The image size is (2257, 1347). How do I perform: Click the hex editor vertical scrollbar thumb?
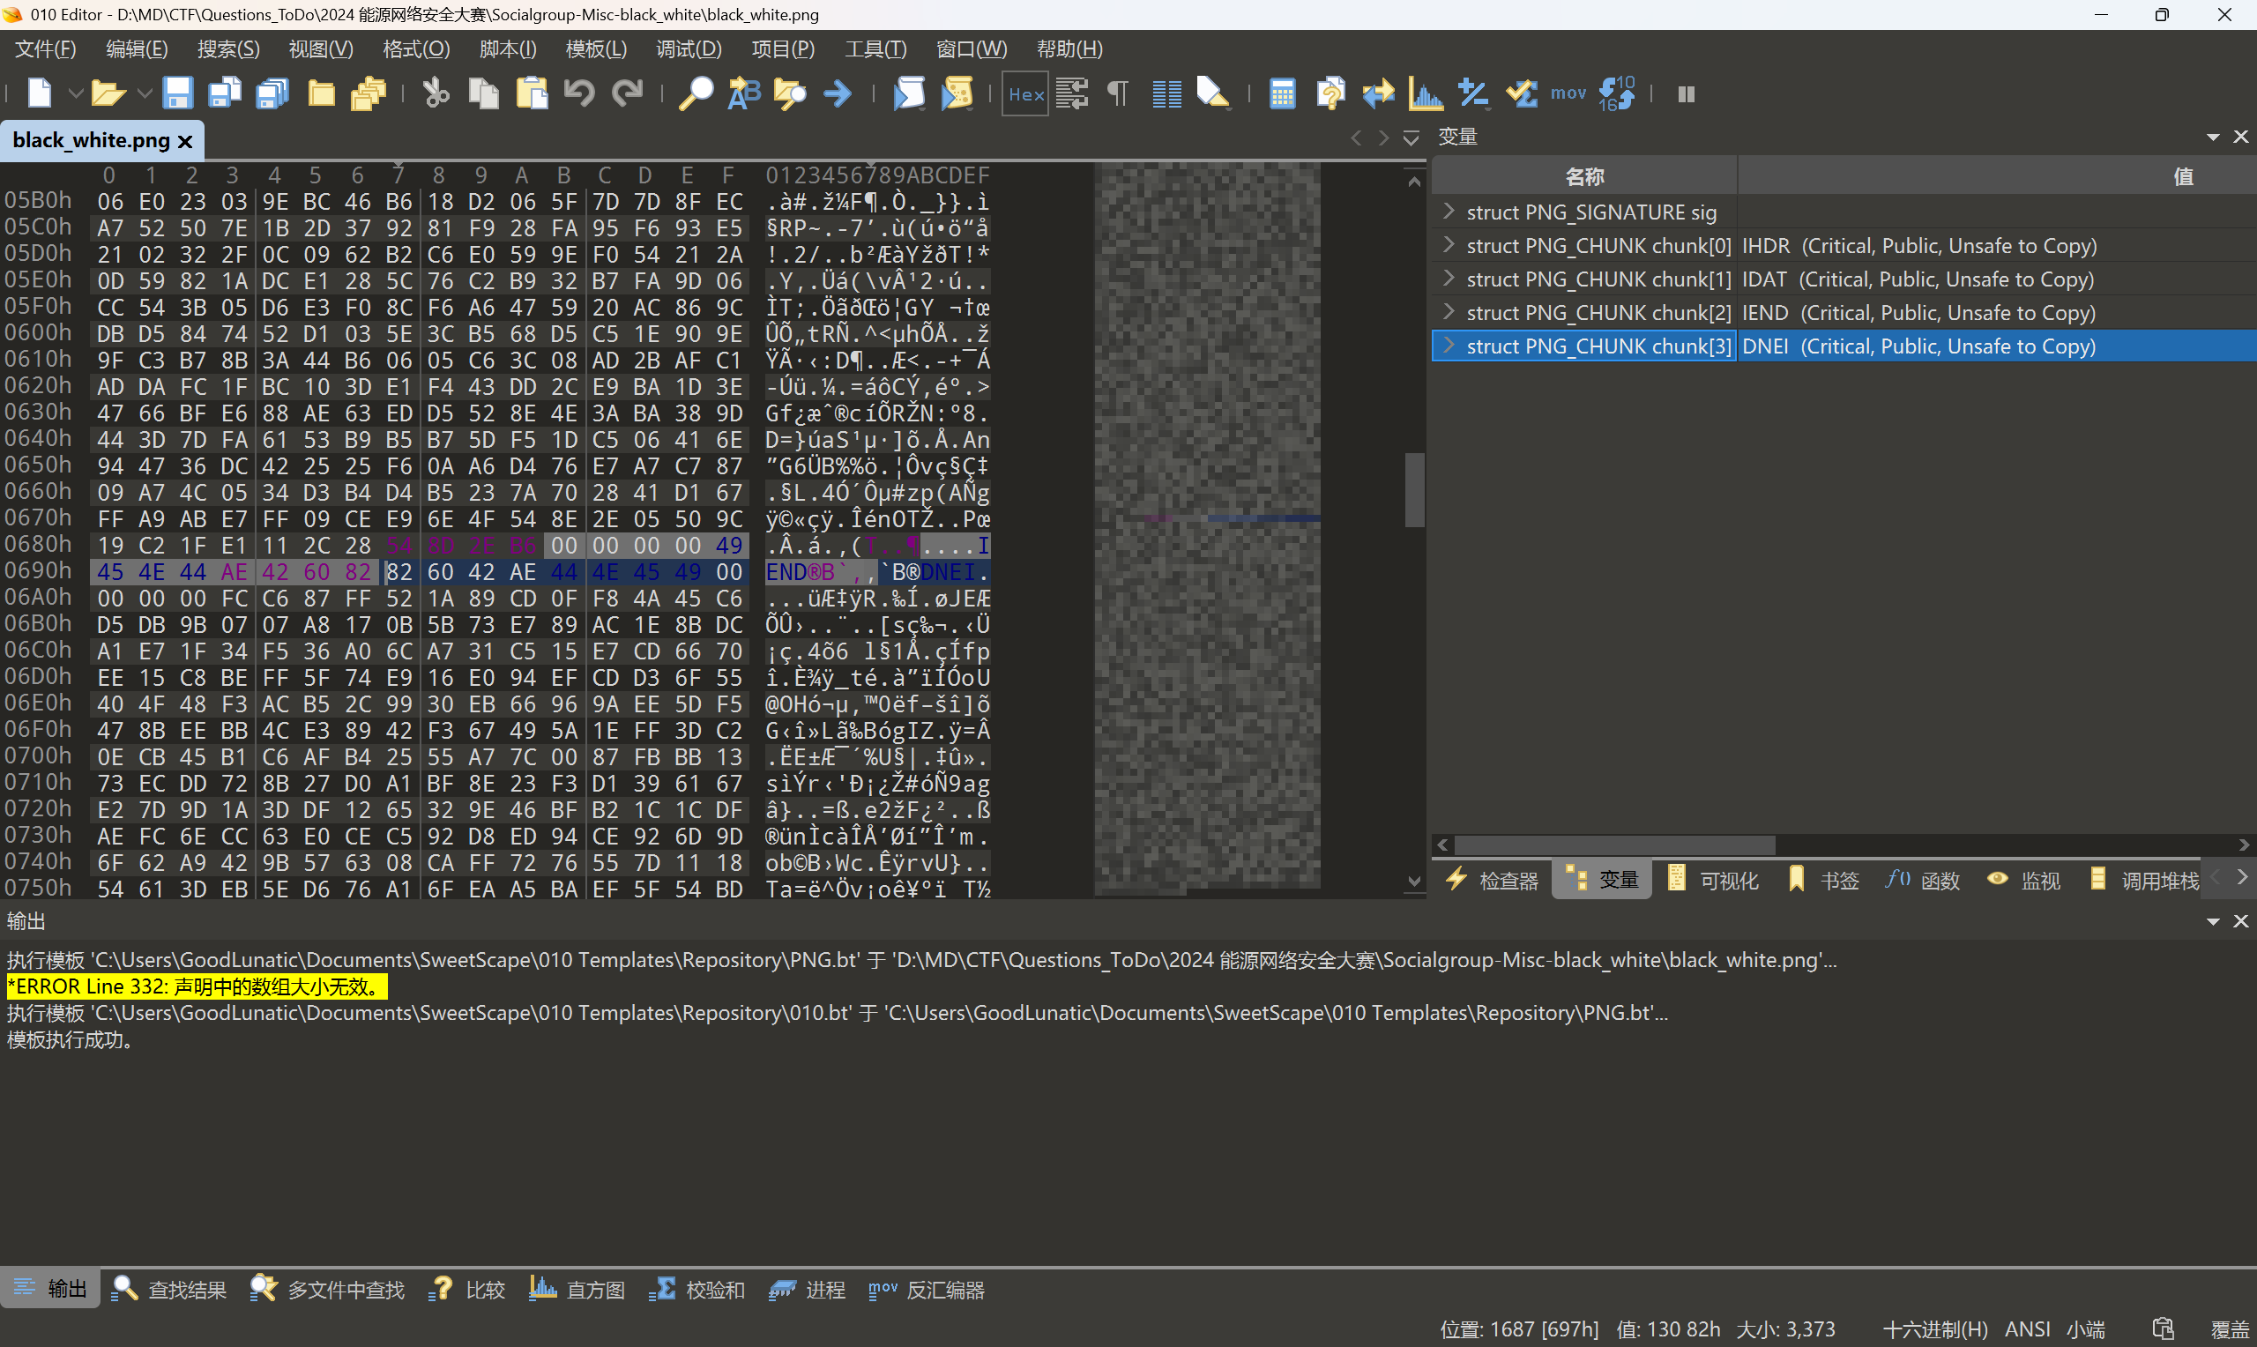[1414, 490]
